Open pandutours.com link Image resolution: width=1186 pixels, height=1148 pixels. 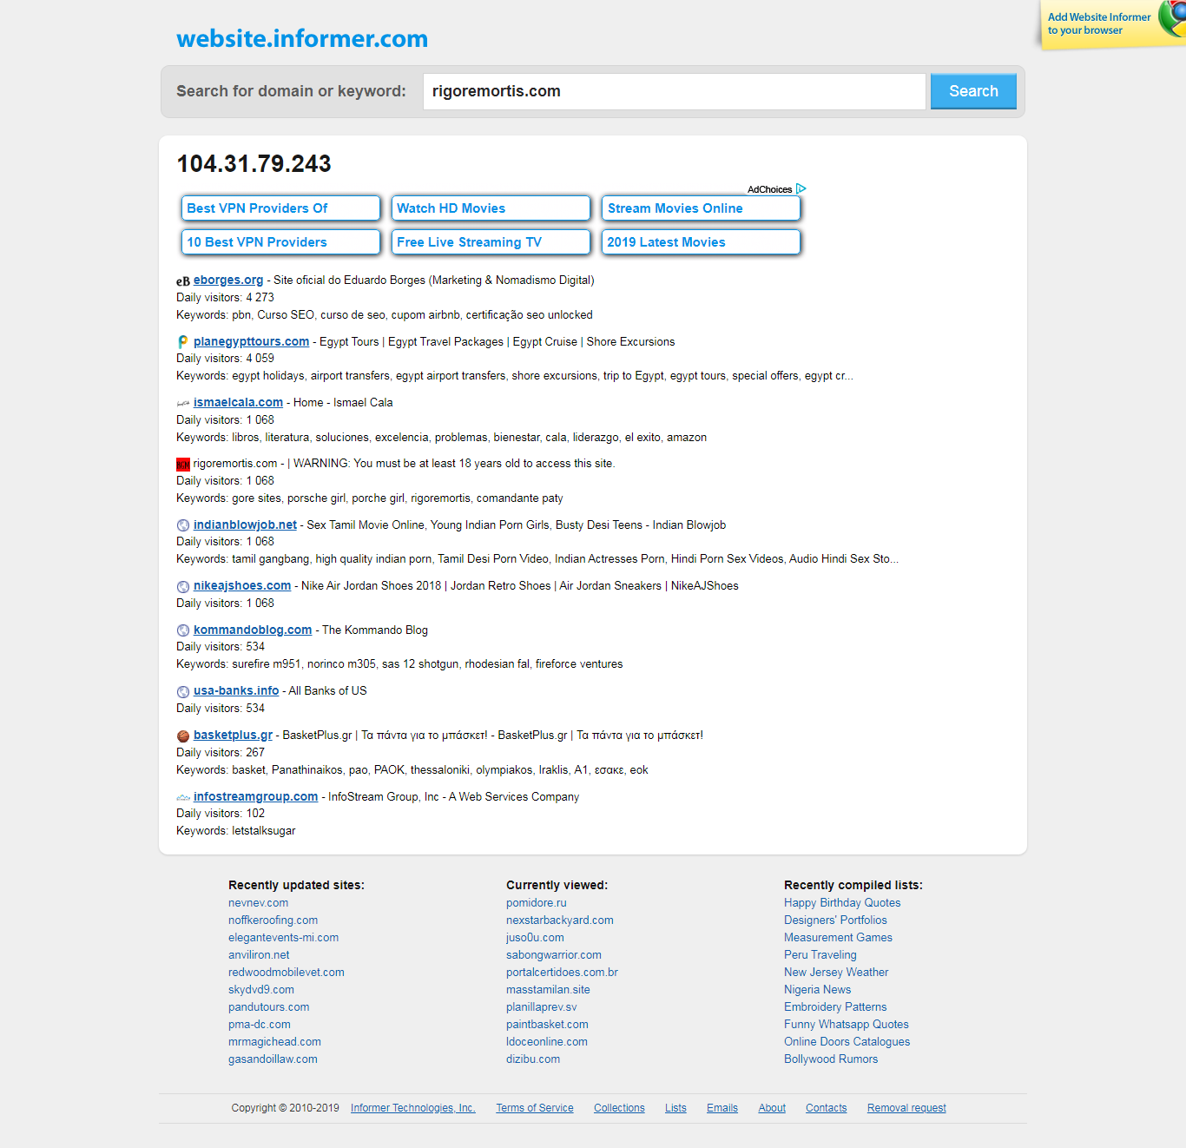(x=268, y=1007)
